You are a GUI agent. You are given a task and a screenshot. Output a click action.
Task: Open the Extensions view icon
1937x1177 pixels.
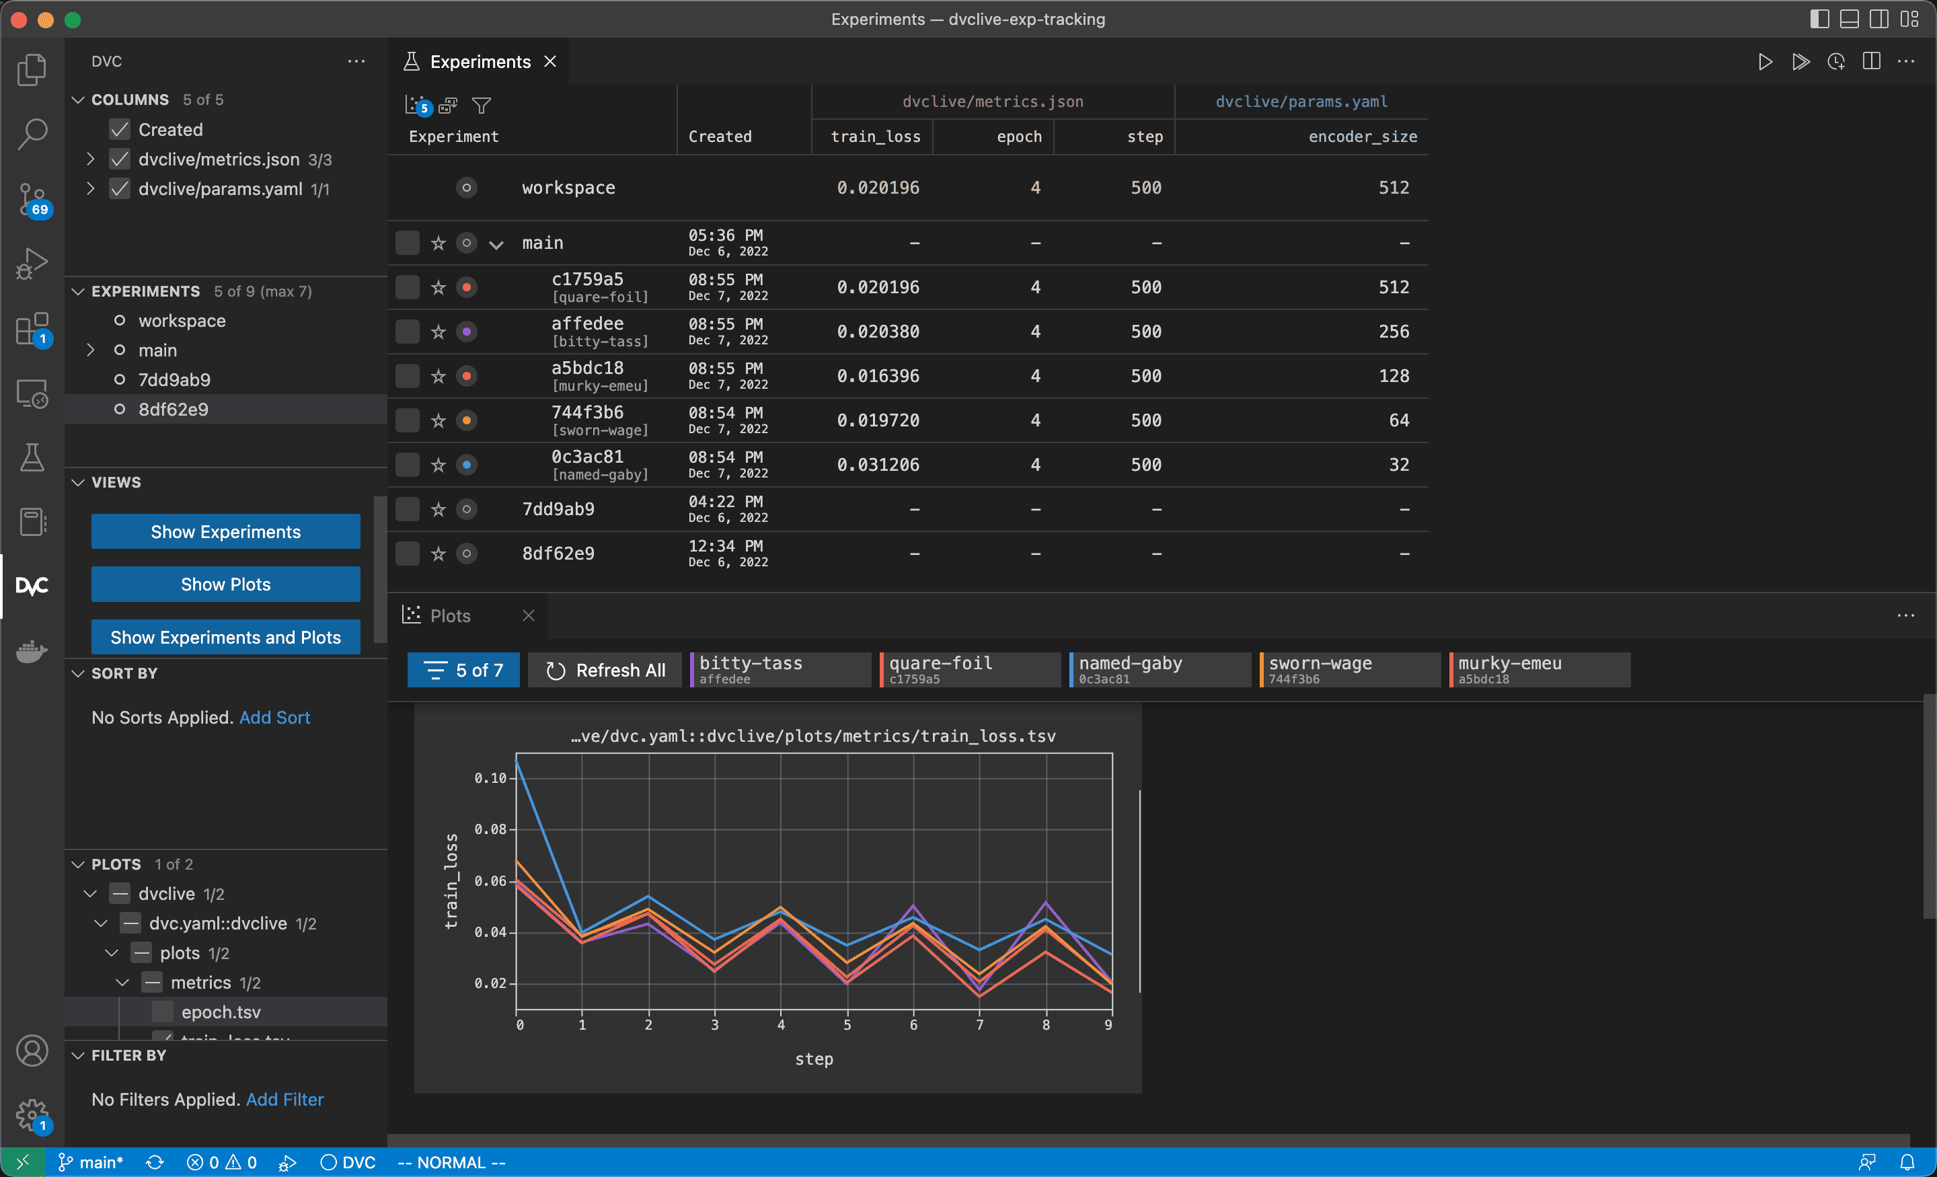click(x=32, y=329)
